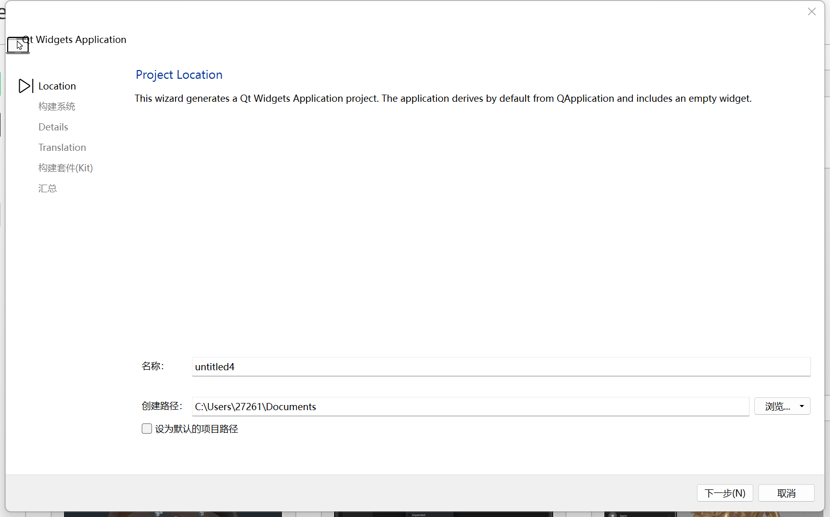830x517 pixels.
Task: Select the Location wizard step
Action: [57, 86]
